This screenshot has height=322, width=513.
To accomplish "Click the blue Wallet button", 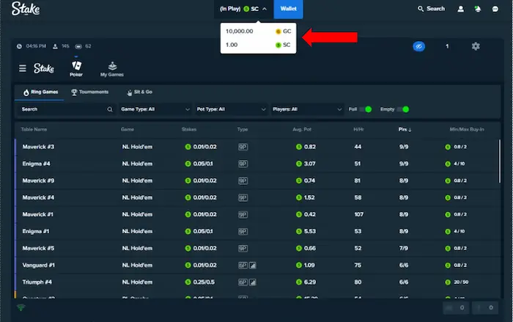I will coord(288,9).
